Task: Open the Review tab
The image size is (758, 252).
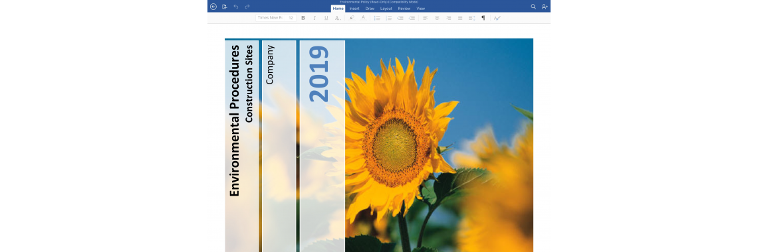Action: coord(404,9)
